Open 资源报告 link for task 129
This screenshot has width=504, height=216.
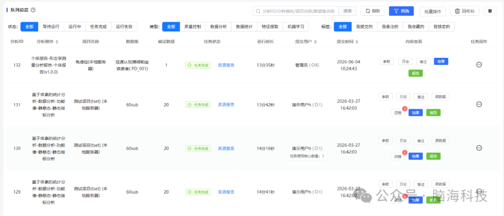pos(226,192)
